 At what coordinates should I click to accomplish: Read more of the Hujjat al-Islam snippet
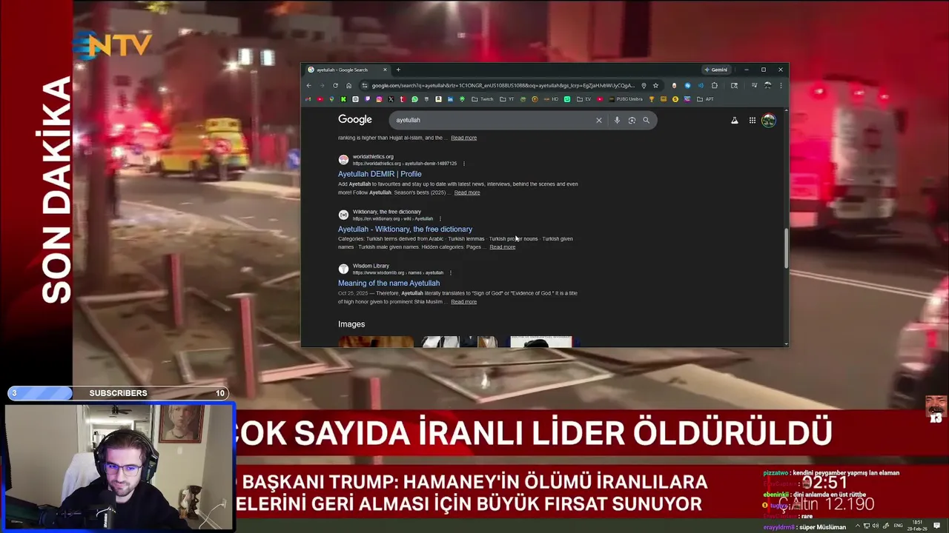click(x=463, y=138)
